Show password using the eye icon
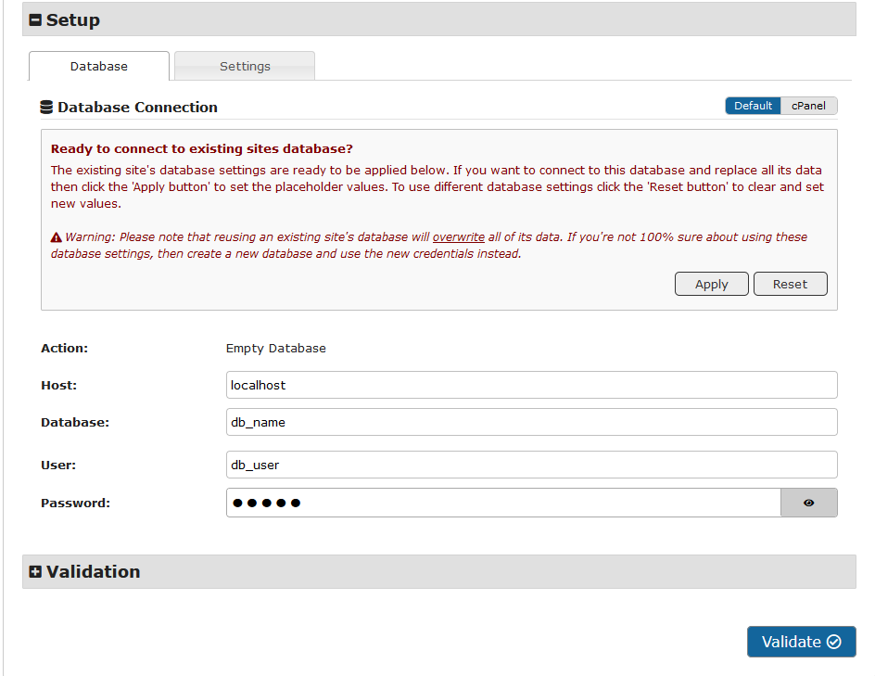 point(808,503)
